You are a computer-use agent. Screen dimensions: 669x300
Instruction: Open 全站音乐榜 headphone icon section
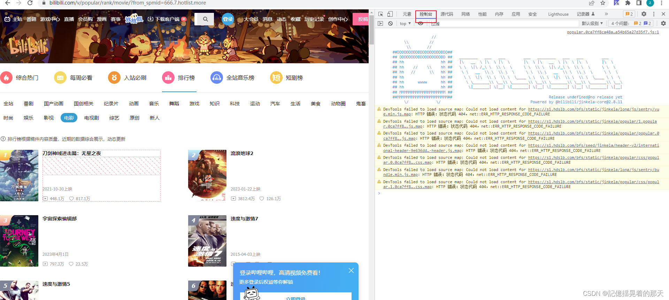pos(217,78)
